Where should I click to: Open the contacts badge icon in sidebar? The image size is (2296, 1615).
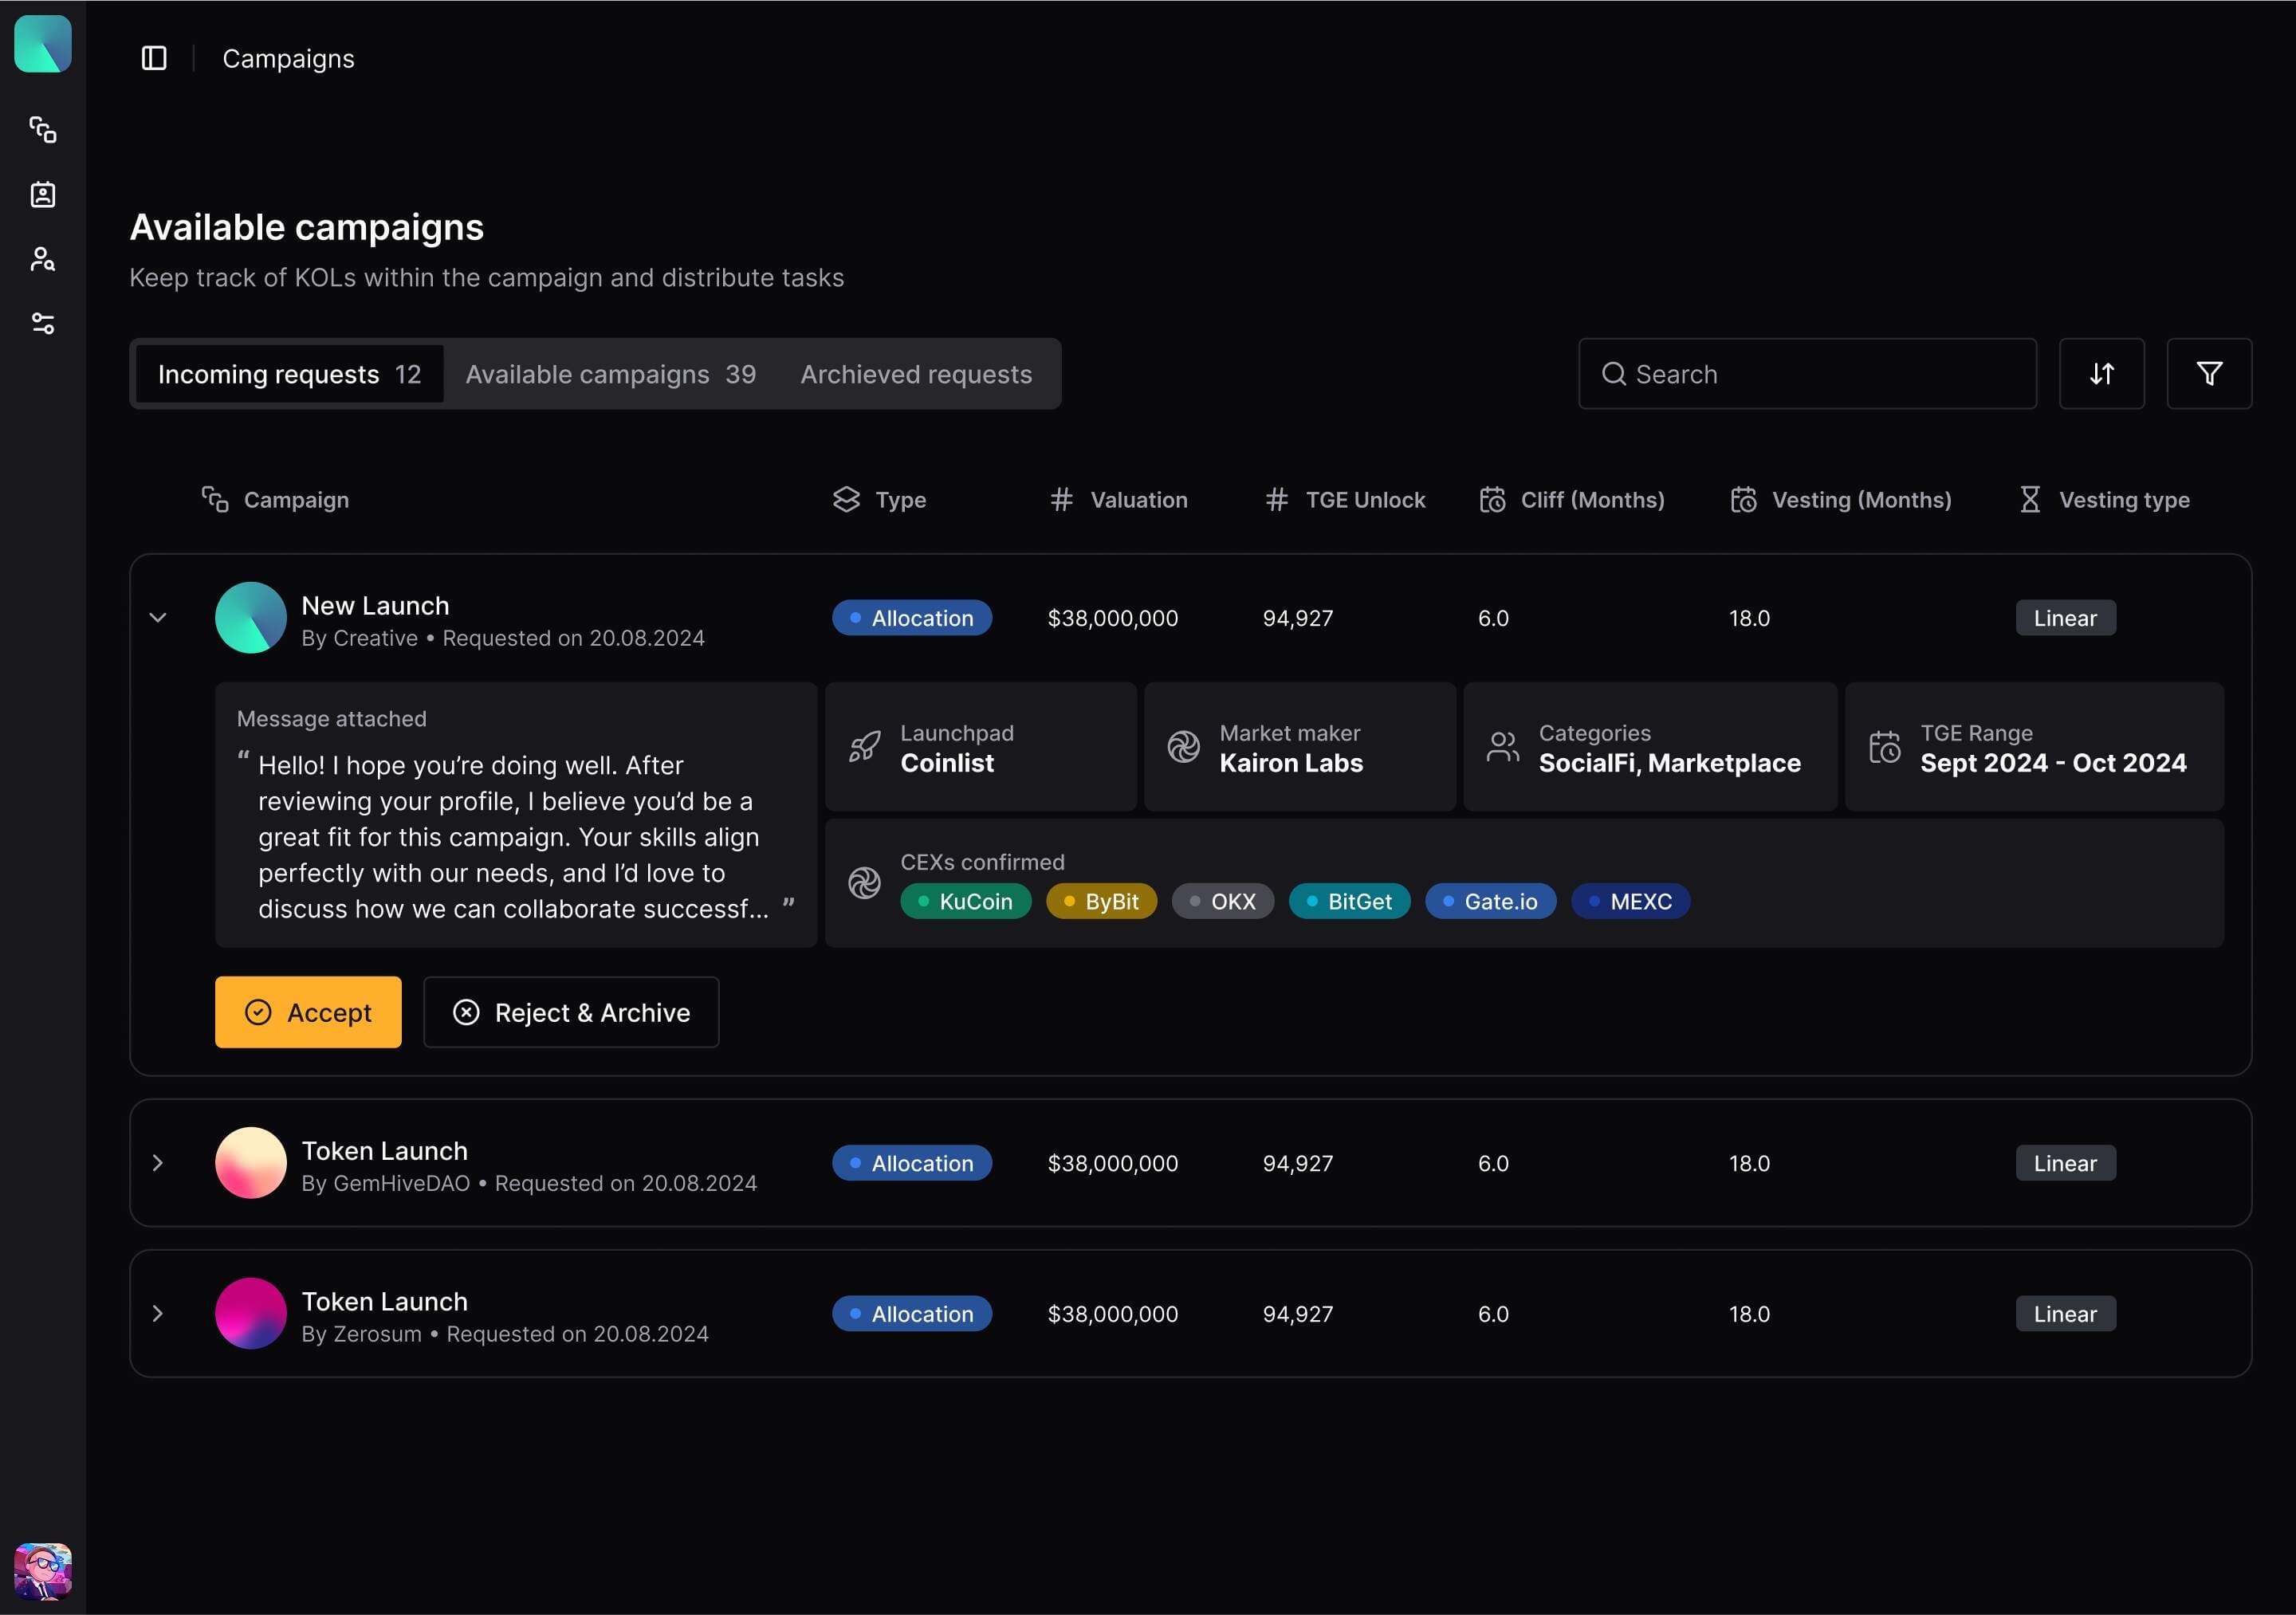[43, 194]
